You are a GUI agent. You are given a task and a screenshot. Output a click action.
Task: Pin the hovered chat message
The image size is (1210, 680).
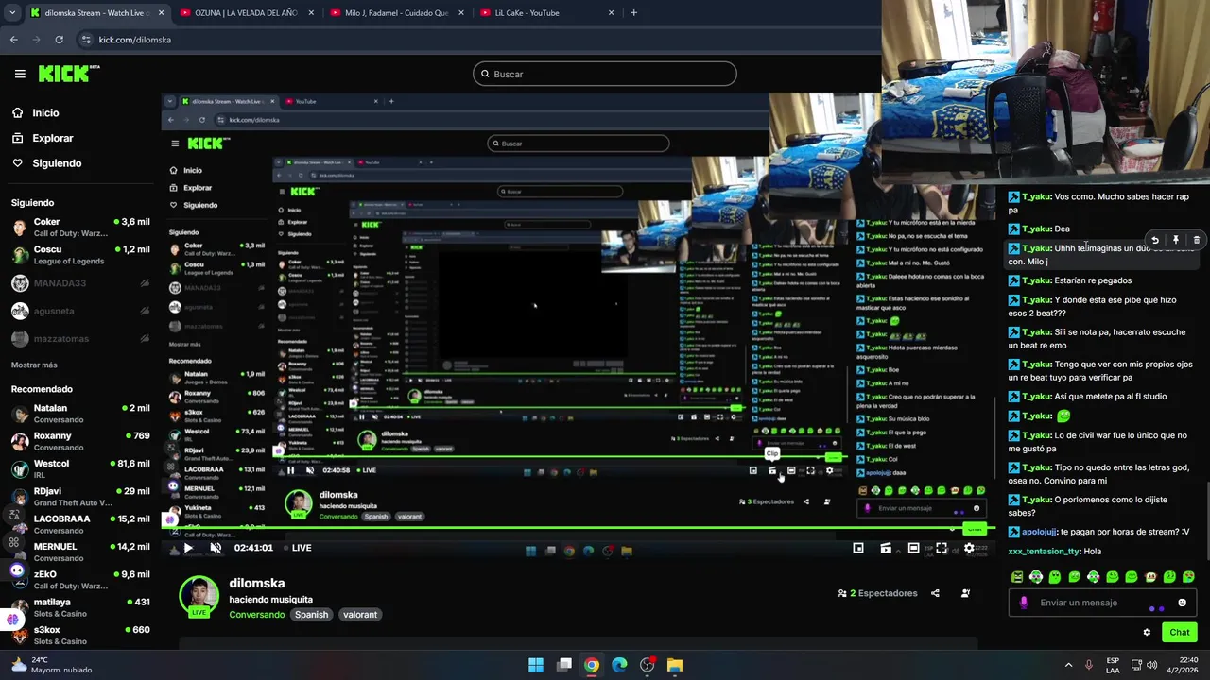(1175, 241)
